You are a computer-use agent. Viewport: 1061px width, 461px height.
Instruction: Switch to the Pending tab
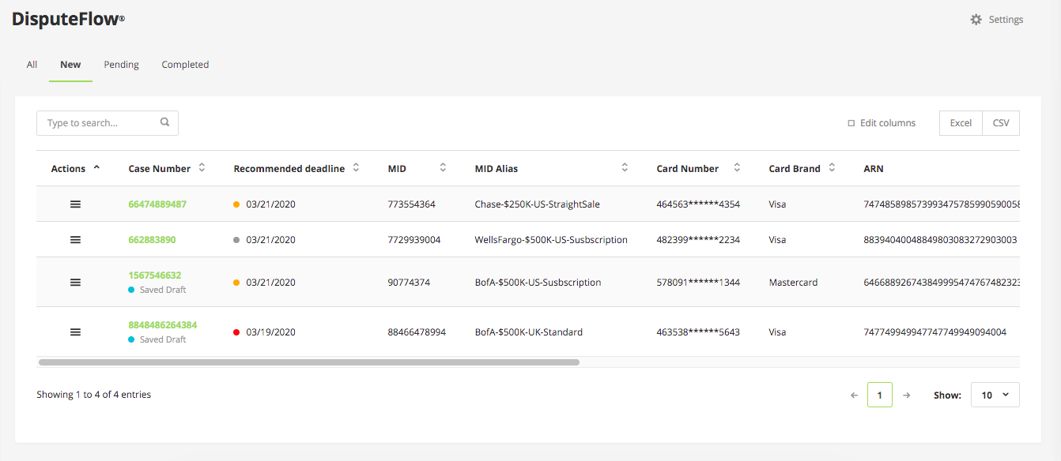[121, 64]
